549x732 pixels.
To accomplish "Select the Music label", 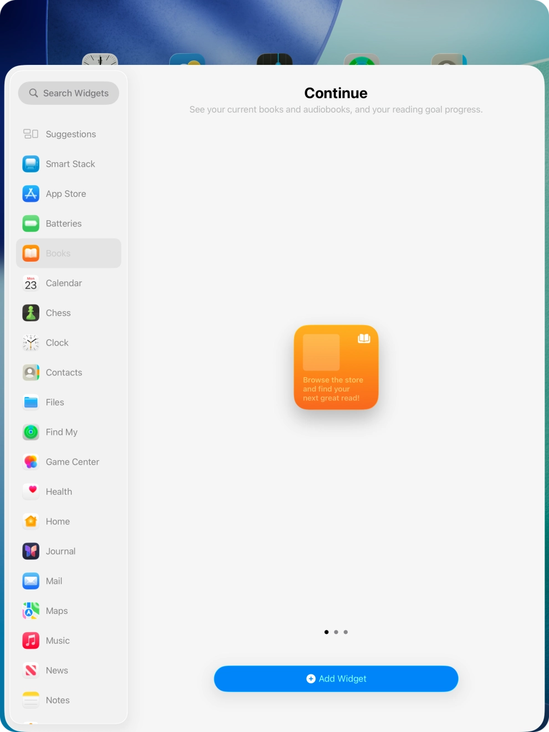I will click(58, 641).
